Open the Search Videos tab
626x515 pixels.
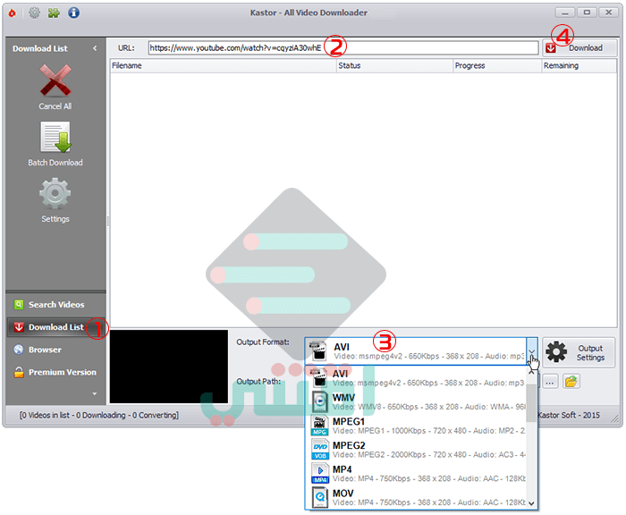[55, 305]
